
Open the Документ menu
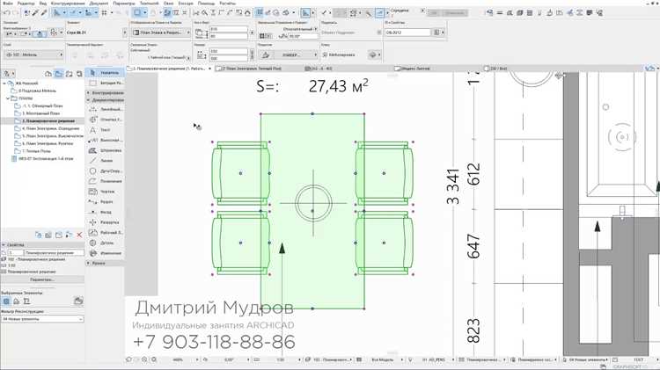tap(99, 3)
